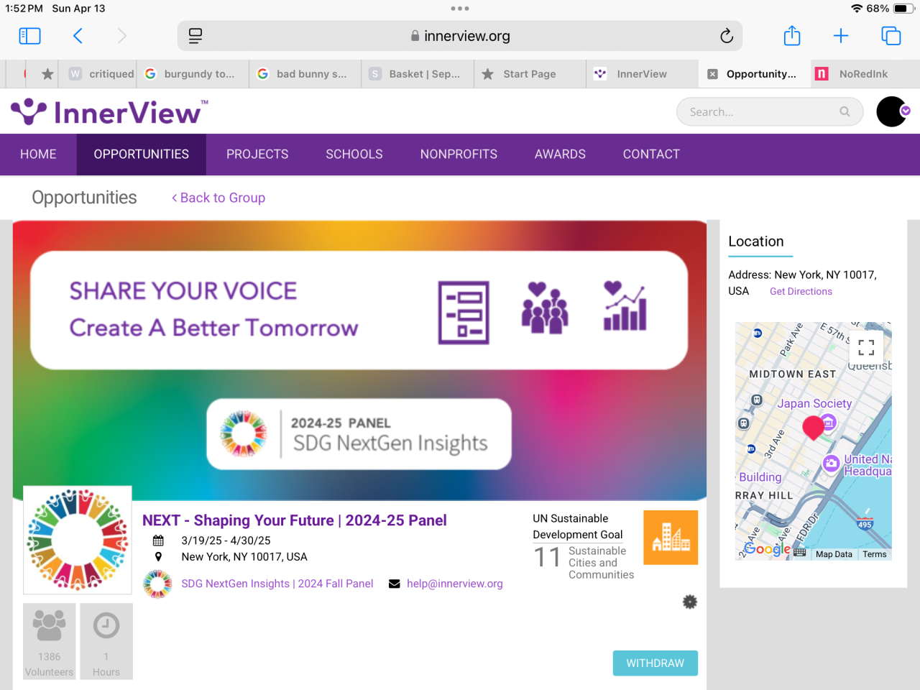920x690 pixels.
Task: Open the map Terms link
Action: pyautogui.click(x=875, y=554)
